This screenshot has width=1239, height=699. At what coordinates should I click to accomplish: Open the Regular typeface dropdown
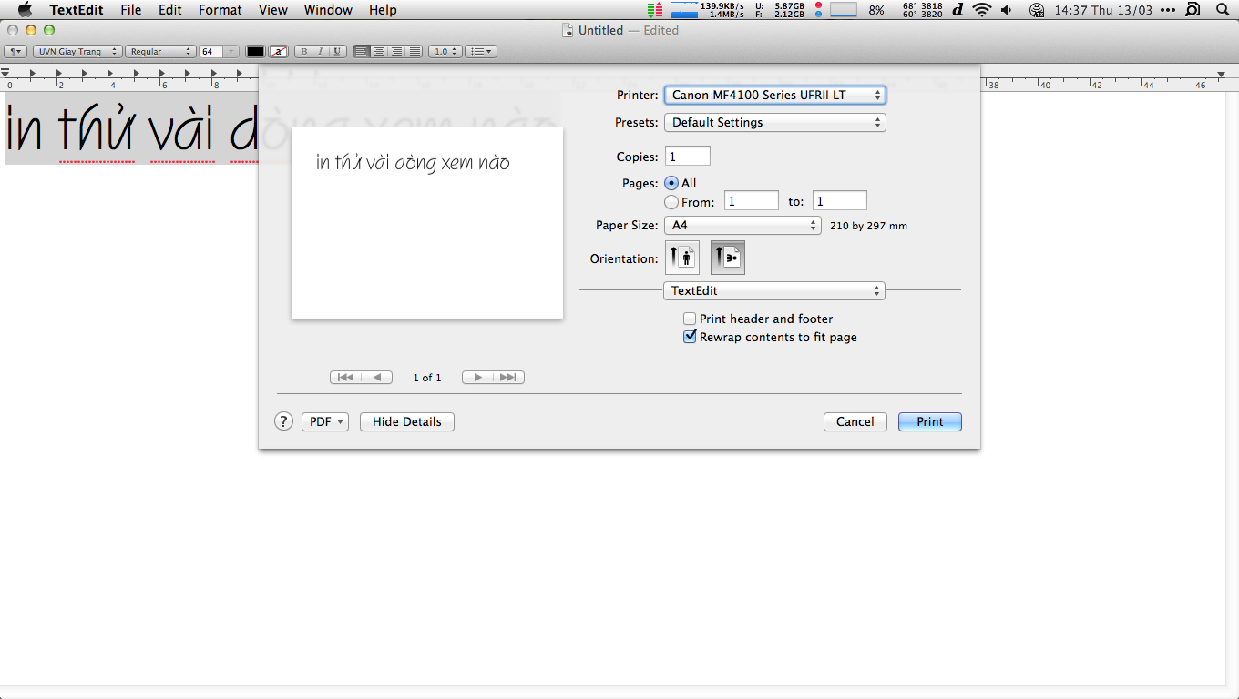(x=160, y=52)
